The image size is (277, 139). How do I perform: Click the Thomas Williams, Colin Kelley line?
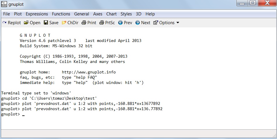tap(72, 62)
